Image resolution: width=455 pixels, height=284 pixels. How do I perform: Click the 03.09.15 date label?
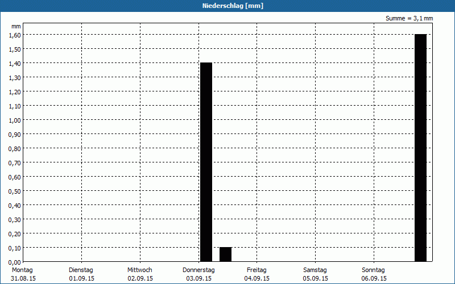(x=198, y=278)
